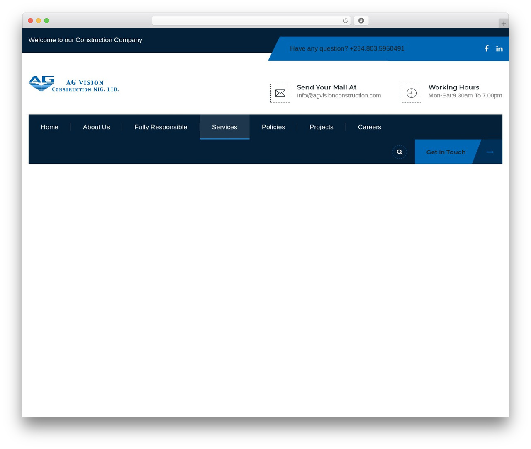Minimize the window with the yellow button

(39, 21)
